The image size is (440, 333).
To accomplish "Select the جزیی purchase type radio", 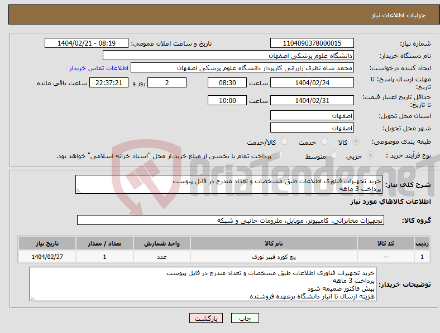I will (370, 155).
